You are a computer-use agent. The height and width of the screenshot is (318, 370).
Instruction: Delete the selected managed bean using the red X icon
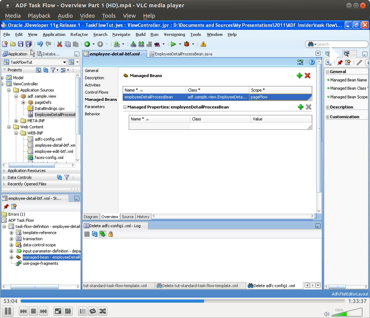click(x=307, y=75)
